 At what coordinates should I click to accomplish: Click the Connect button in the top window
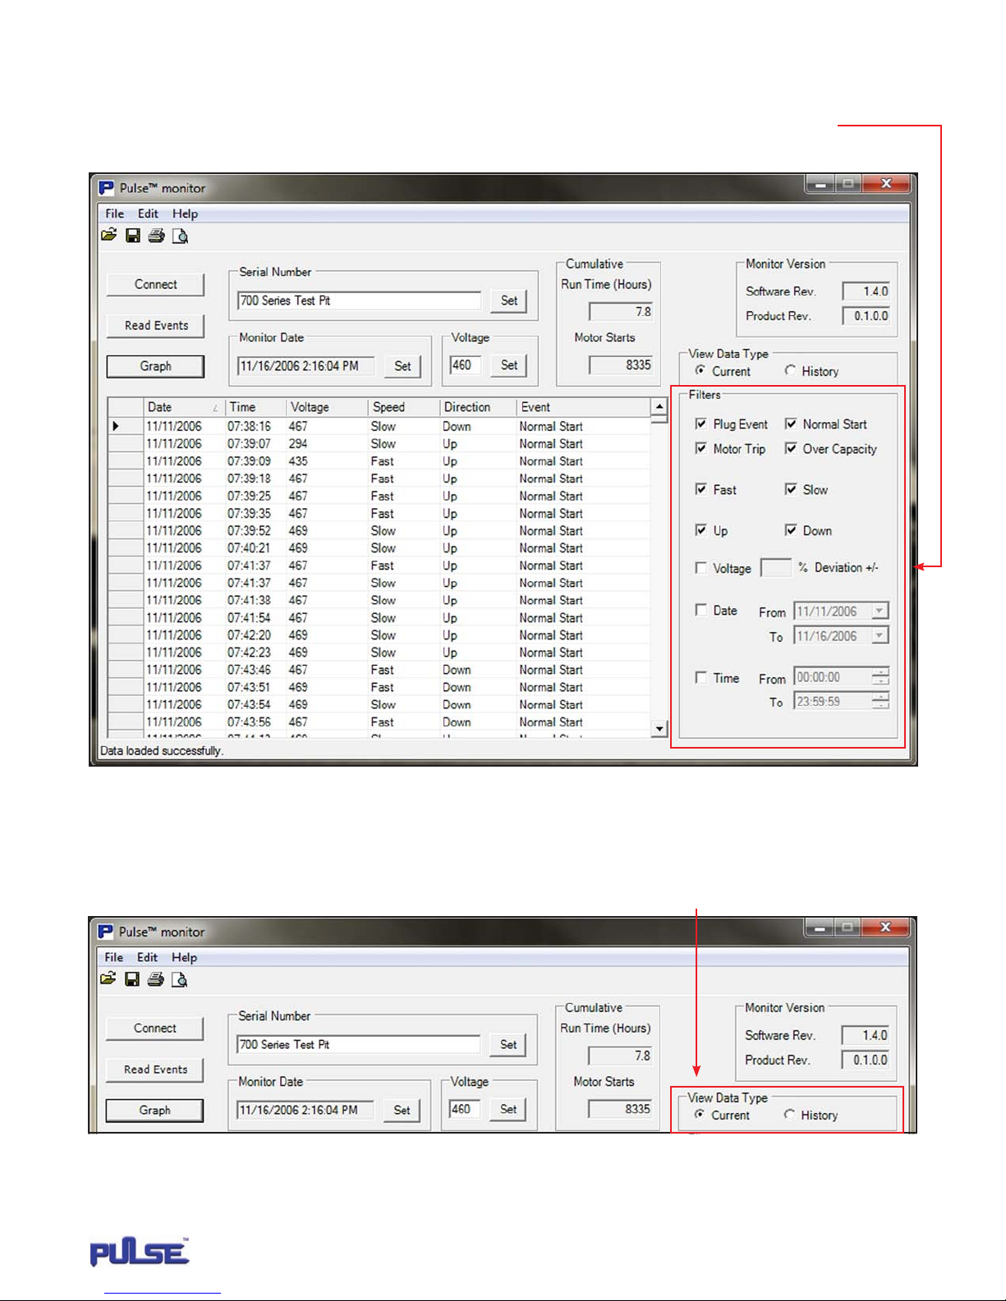coord(155,285)
